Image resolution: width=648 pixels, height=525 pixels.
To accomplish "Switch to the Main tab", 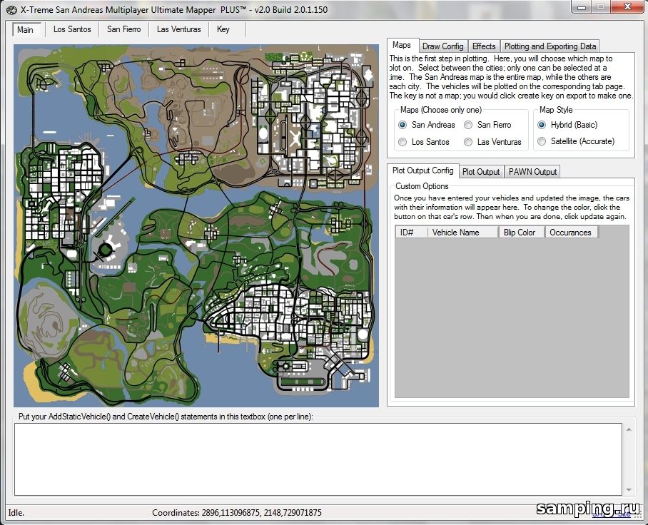I will coord(26,30).
